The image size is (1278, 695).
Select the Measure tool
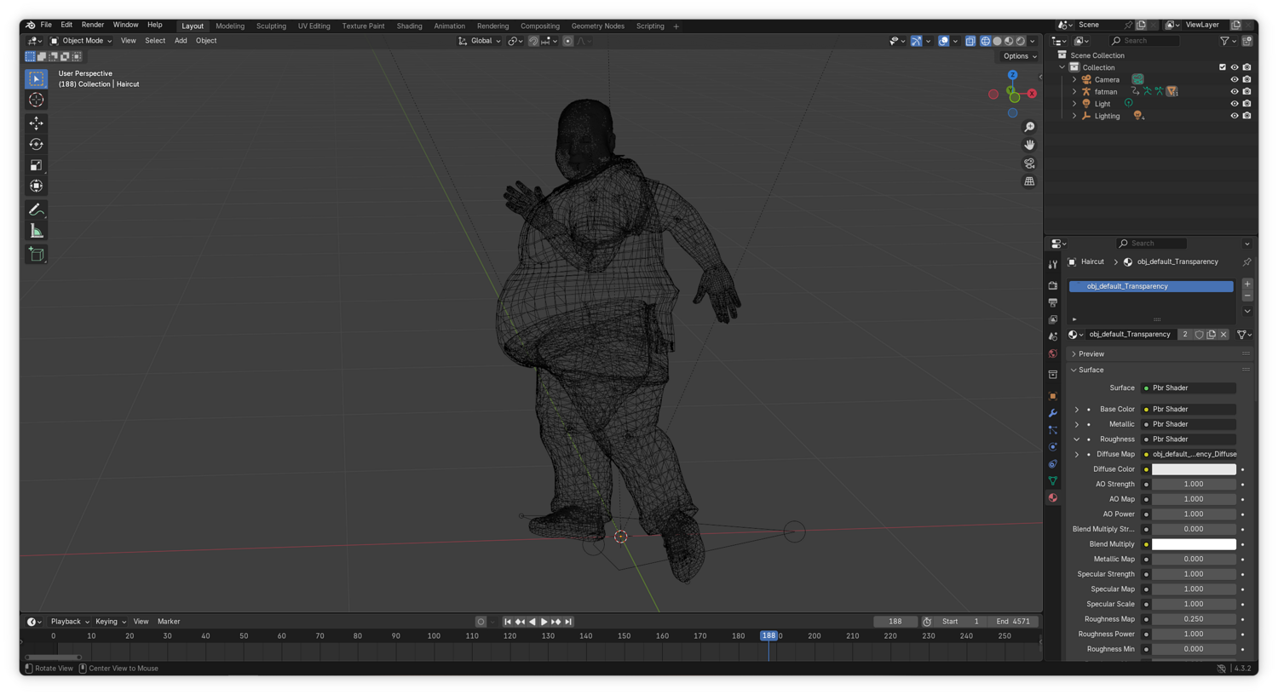[x=36, y=231]
